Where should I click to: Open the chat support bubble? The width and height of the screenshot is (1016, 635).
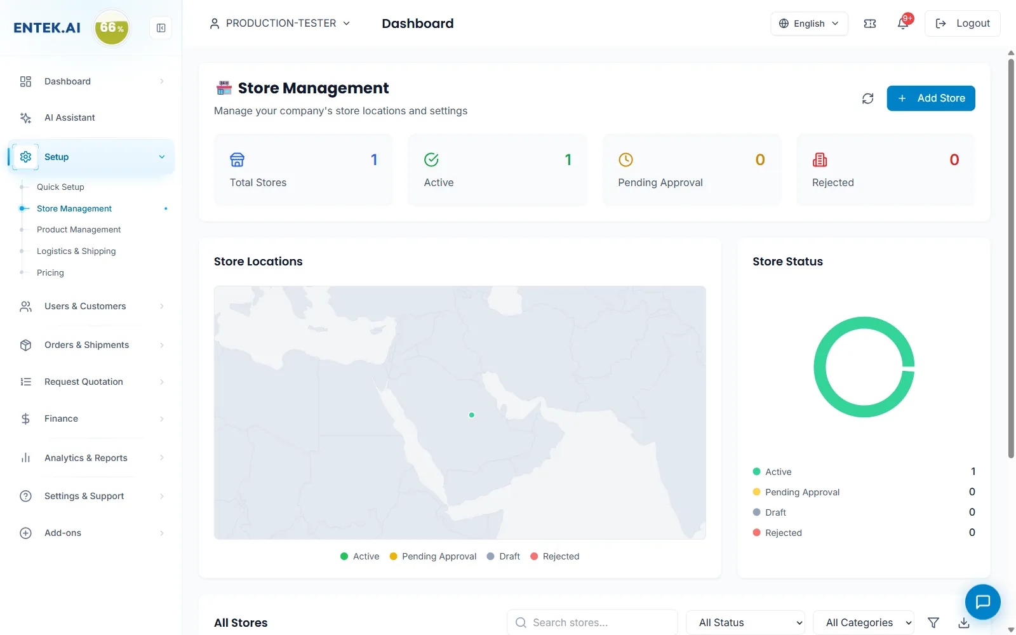(982, 601)
